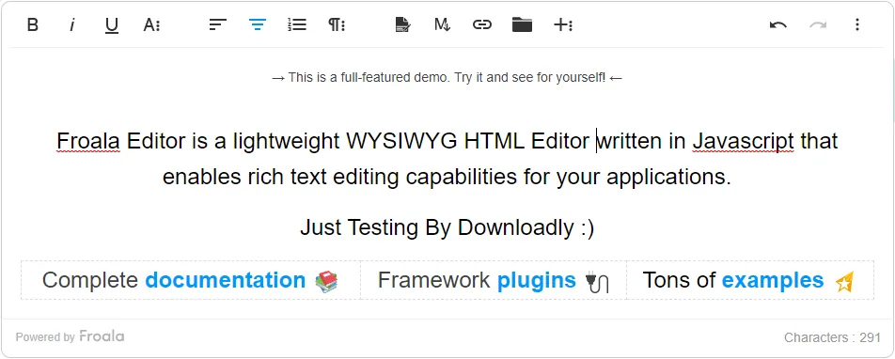The width and height of the screenshot is (895, 359).
Task: Expand the more text options menu
Action: [x=151, y=24]
